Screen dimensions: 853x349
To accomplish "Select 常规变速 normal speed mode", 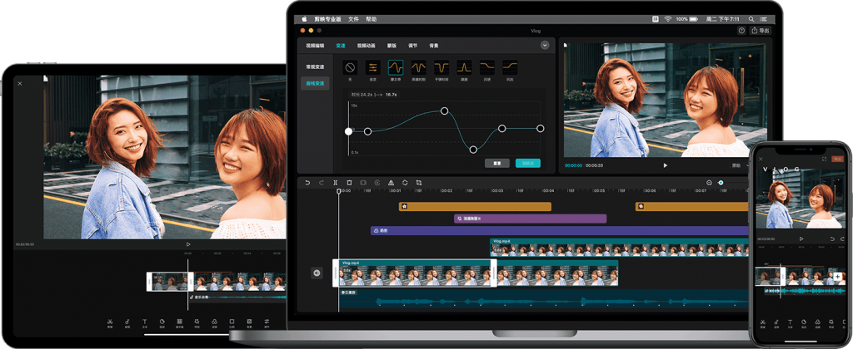I will tap(315, 66).
